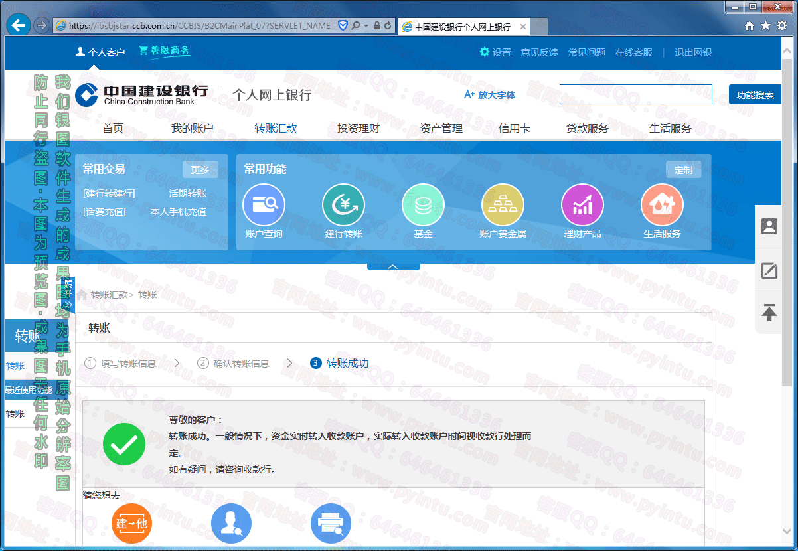The image size is (798, 551).
Task: Click the edit note sidebar icon
Action: click(769, 270)
